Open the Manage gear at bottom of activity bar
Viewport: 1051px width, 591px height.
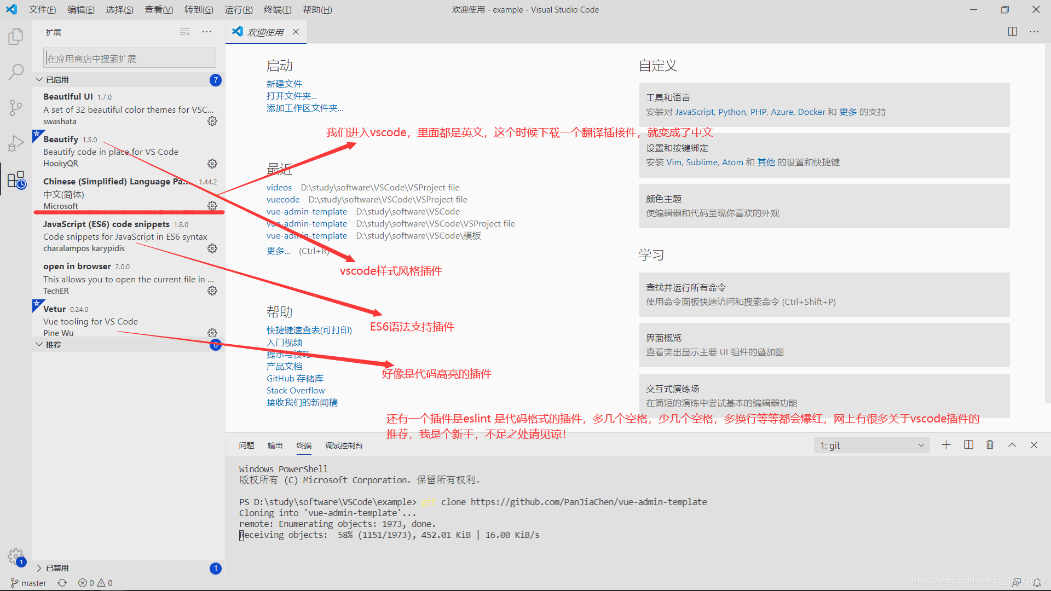16,557
